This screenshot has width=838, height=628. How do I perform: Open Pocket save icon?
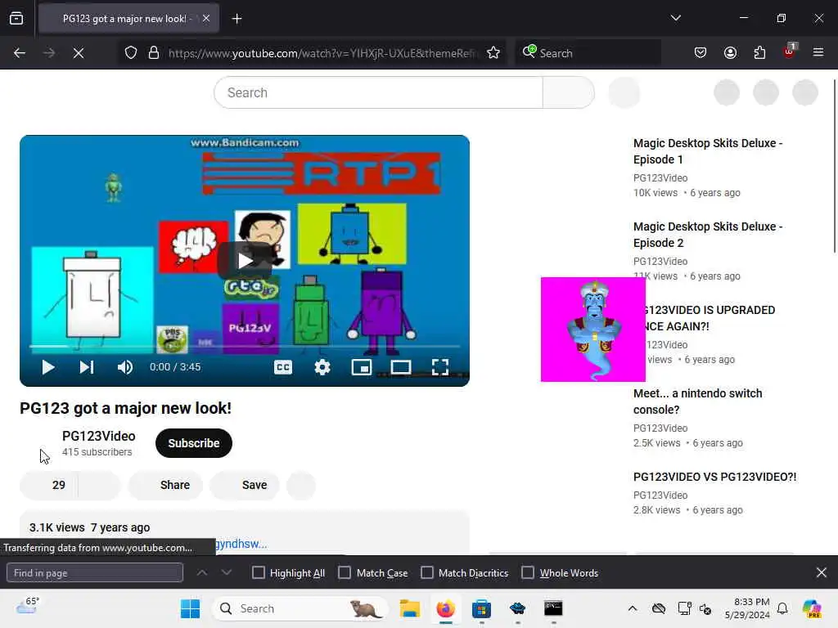701,53
